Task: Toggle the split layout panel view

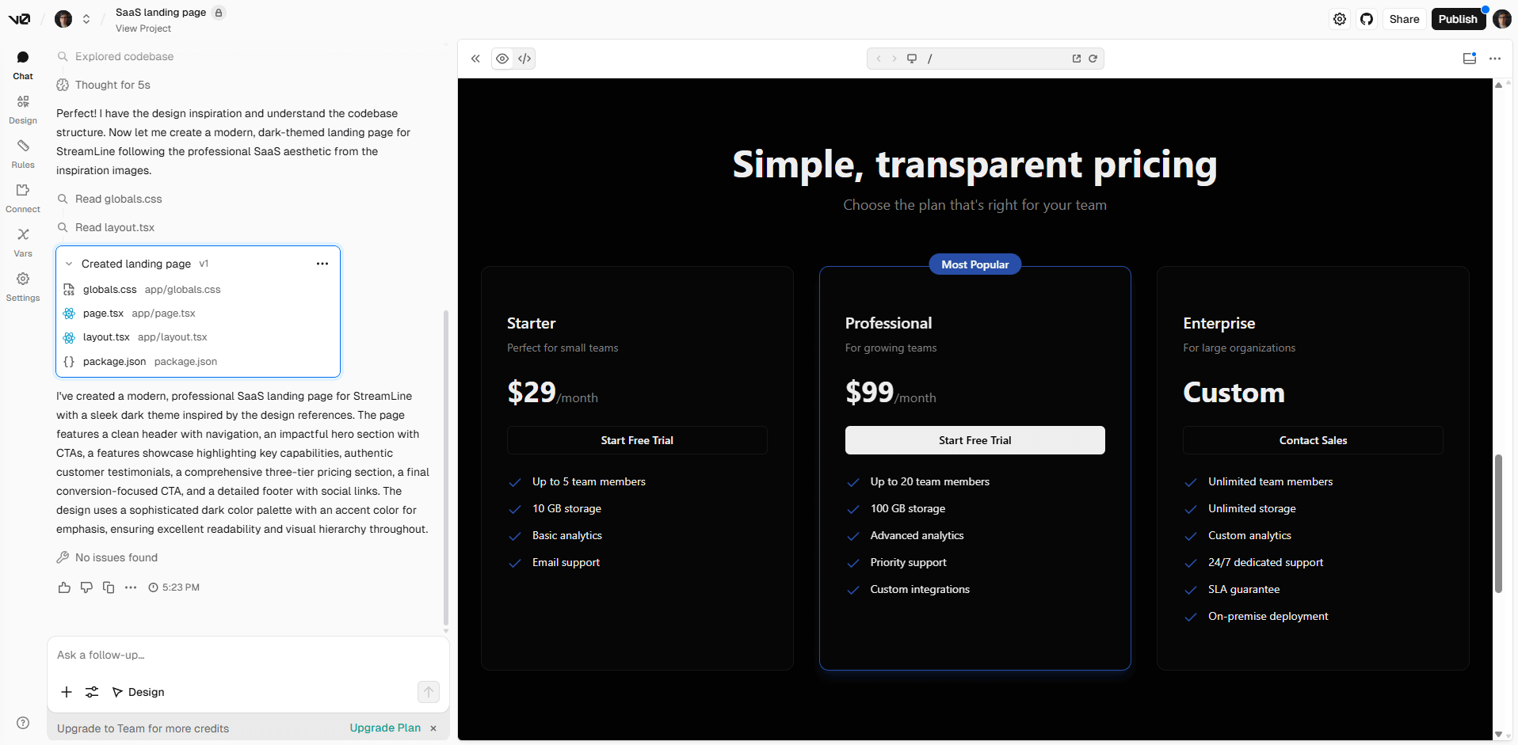Action: click(1470, 58)
